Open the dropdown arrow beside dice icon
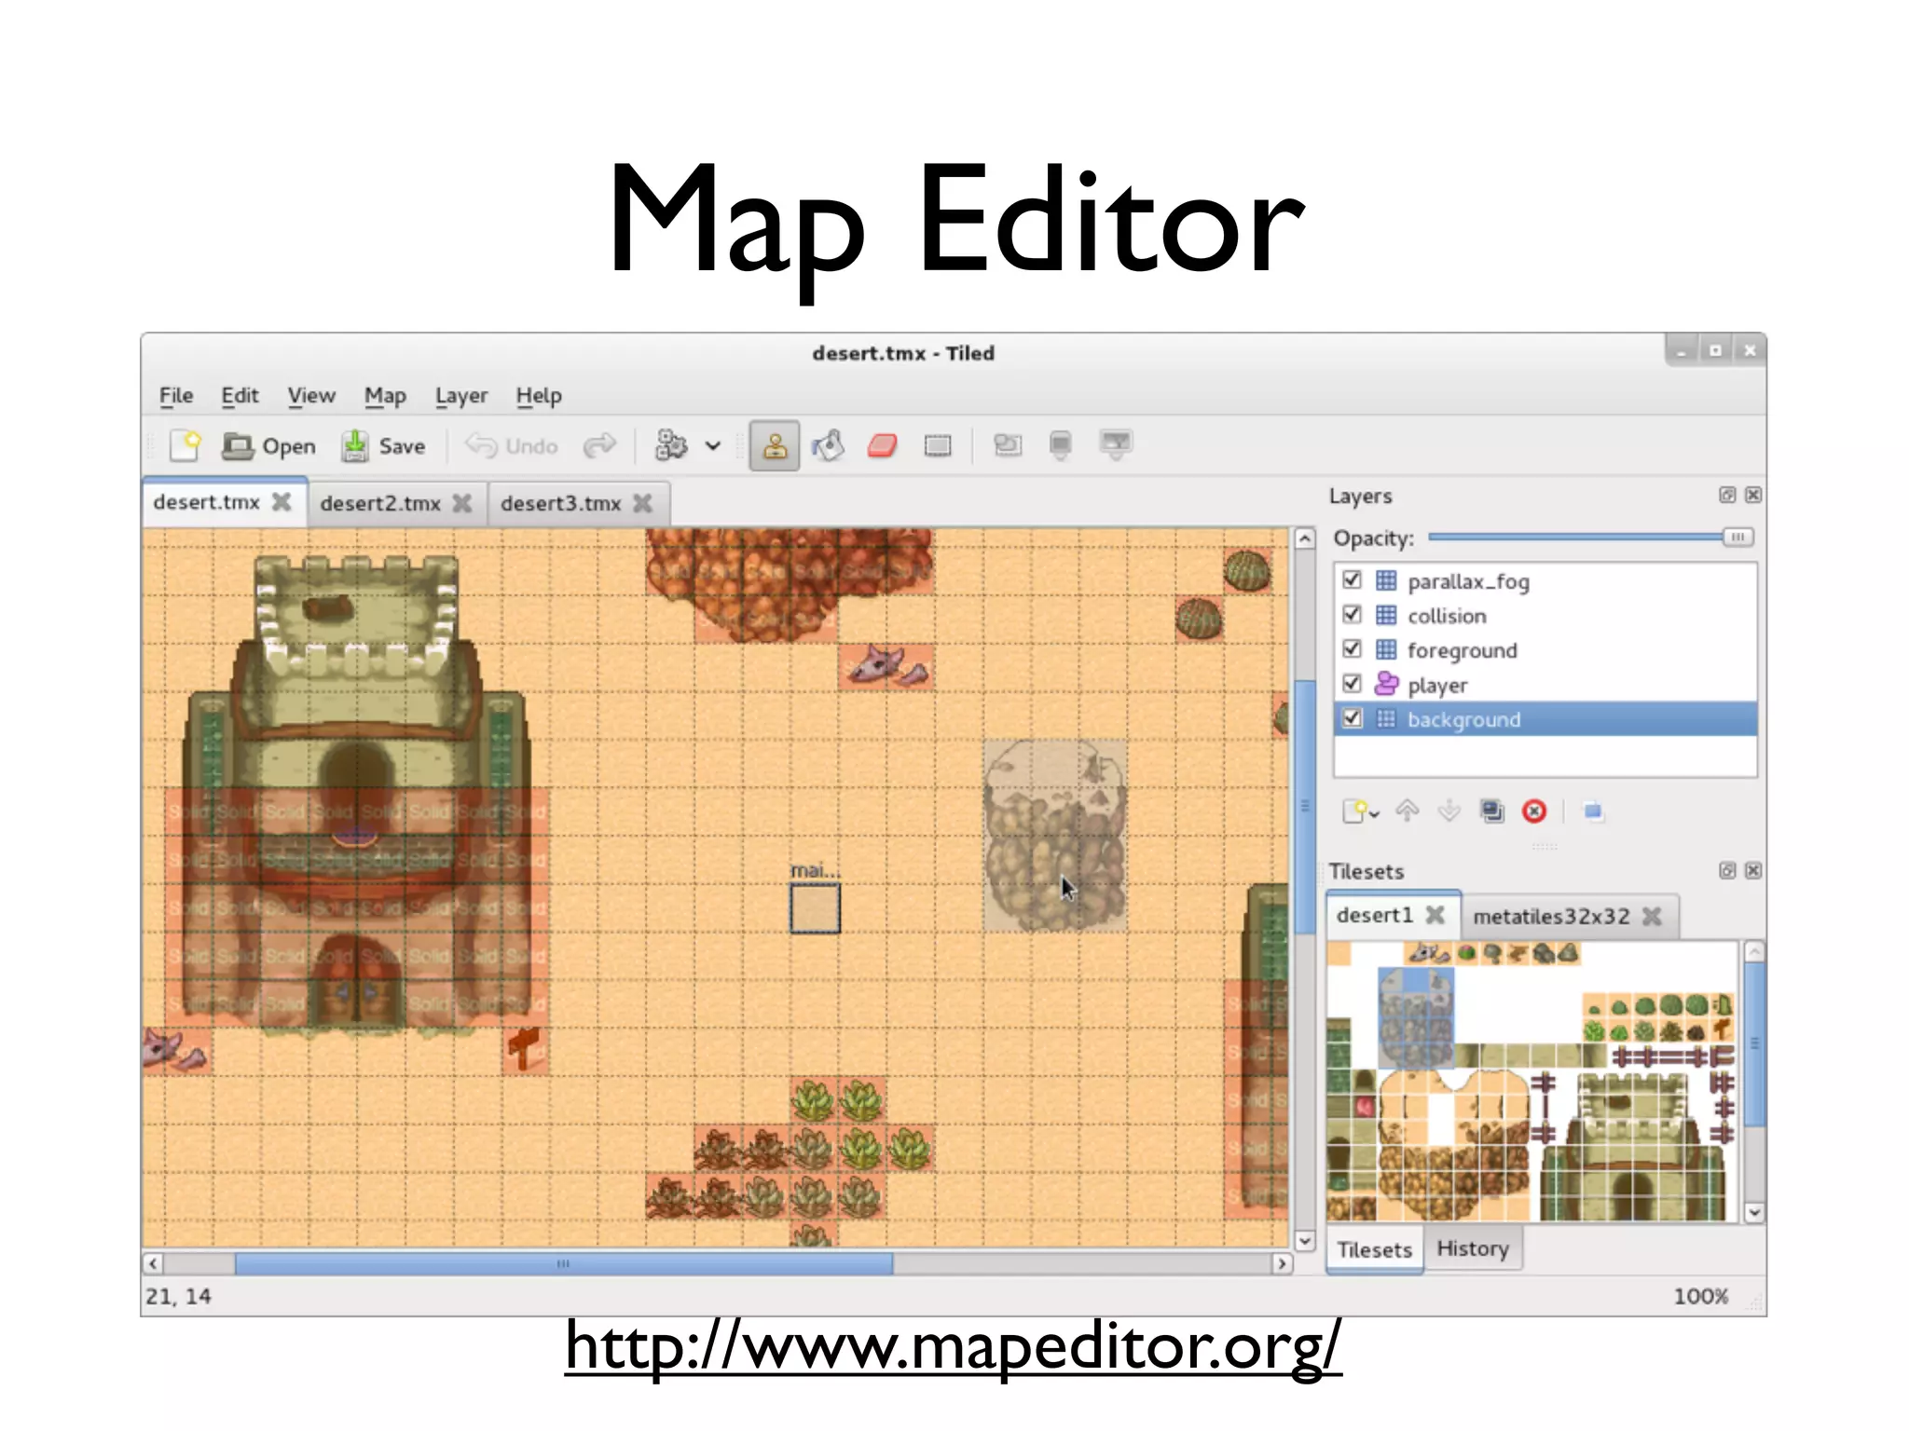 [x=713, y=446]
